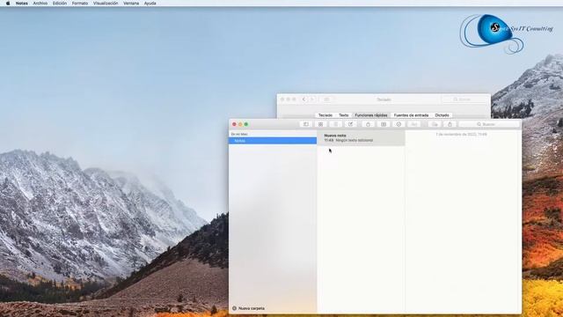
Task: Click the delete note trash icon
Action: click(x=336, y=124)
